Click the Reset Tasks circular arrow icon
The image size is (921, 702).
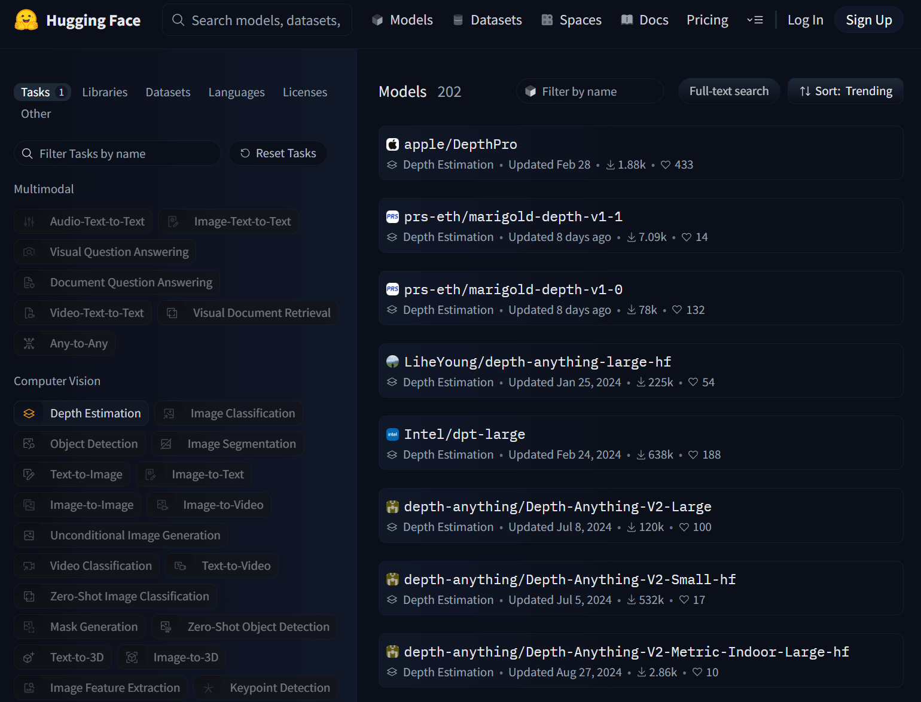pos(245,153)
